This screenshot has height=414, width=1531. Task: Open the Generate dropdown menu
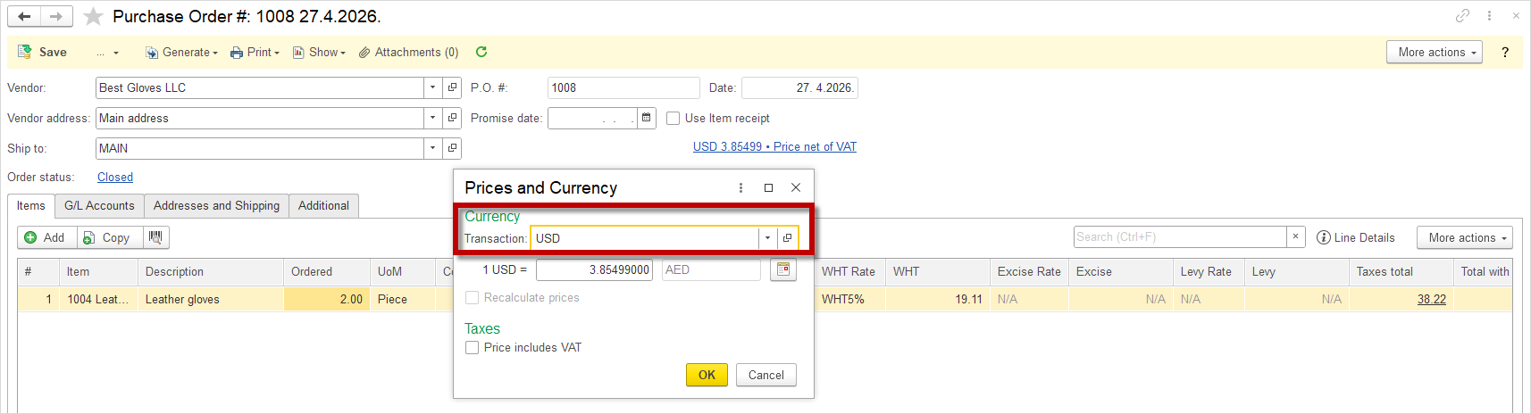[x=182, y=52]
